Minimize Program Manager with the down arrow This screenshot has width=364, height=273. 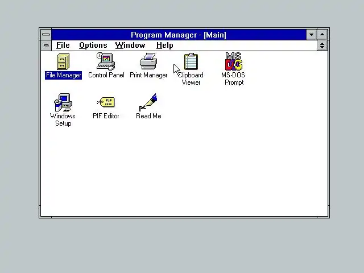(311, 35)
